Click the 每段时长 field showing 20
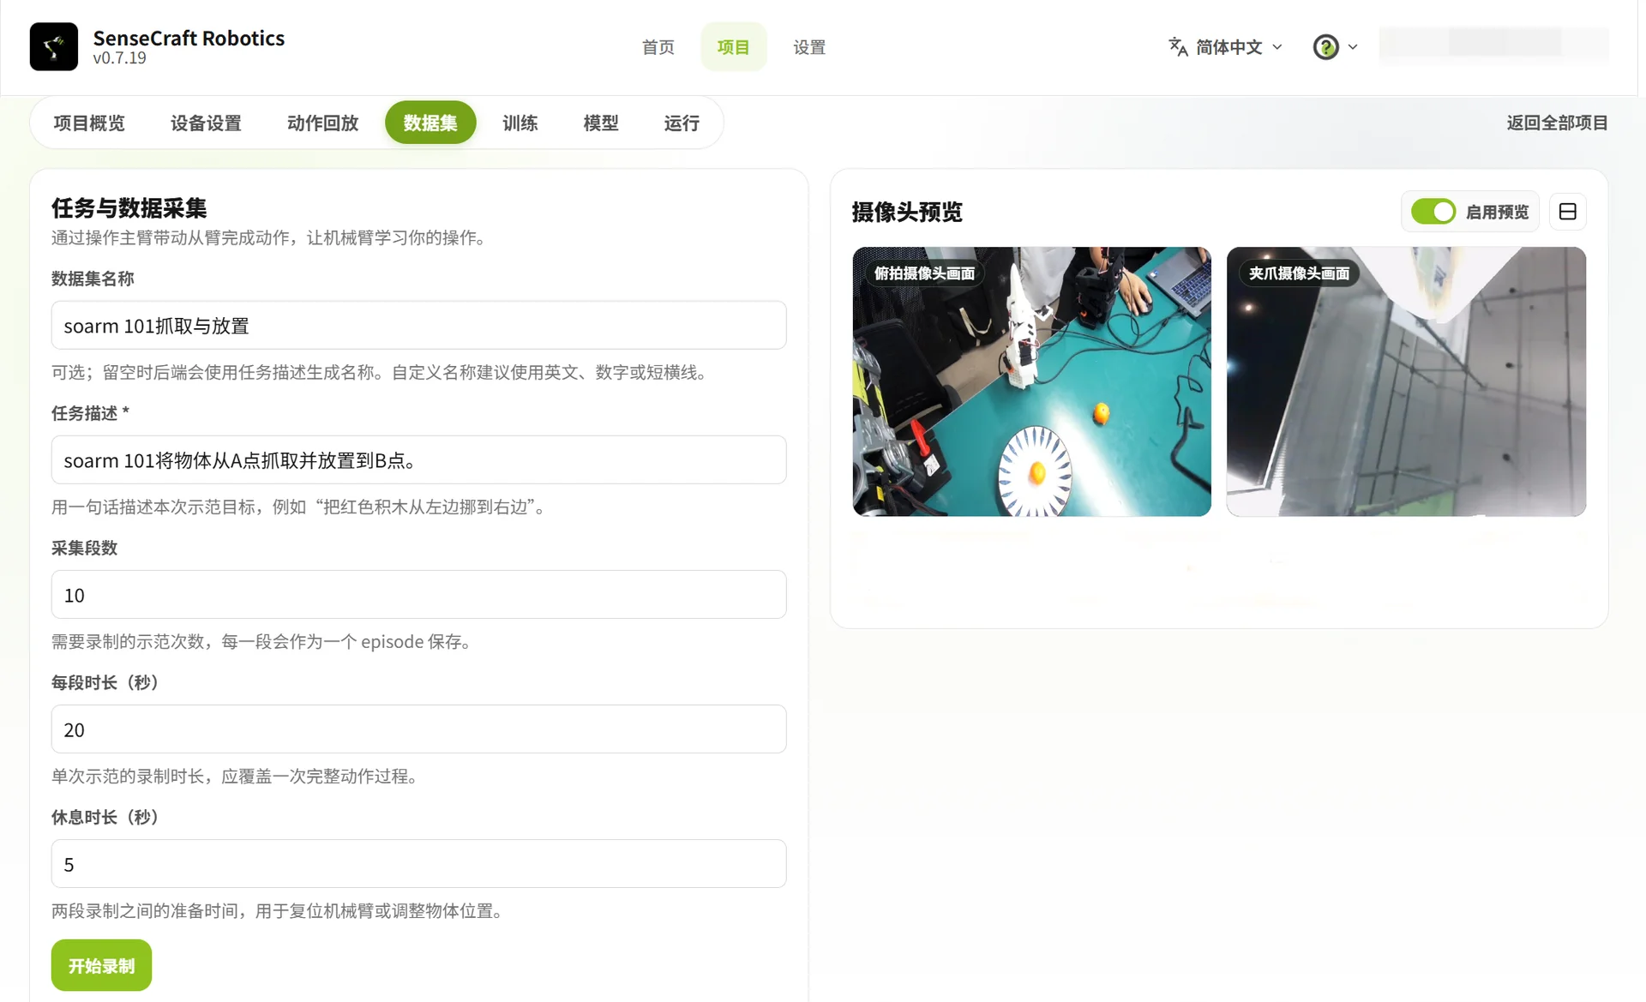 click(418, 729)
